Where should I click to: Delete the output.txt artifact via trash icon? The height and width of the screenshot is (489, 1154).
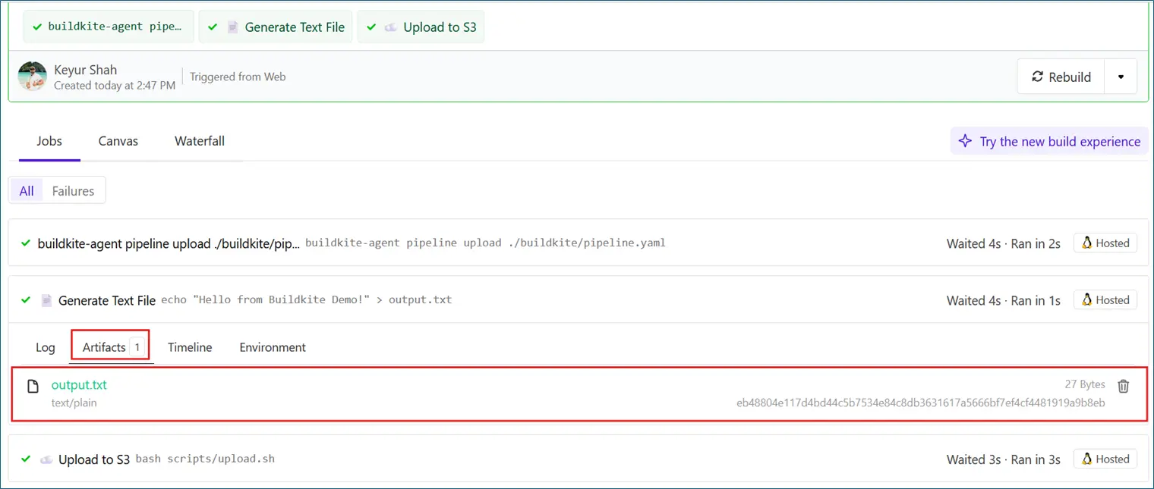1124,386
